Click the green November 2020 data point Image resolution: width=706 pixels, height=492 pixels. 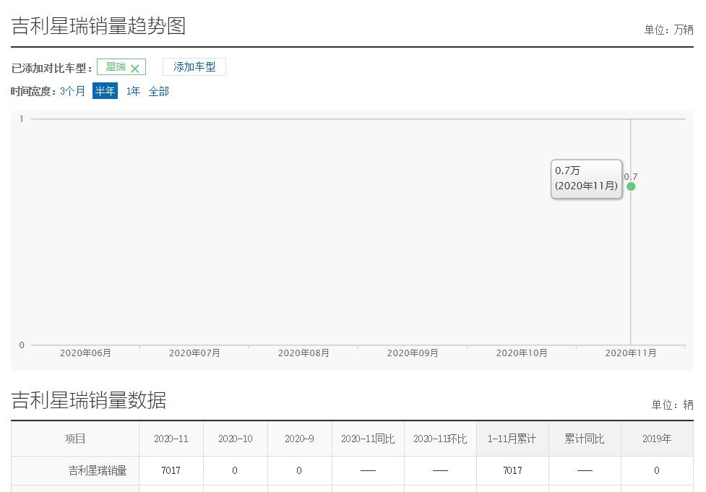[631, 186]
